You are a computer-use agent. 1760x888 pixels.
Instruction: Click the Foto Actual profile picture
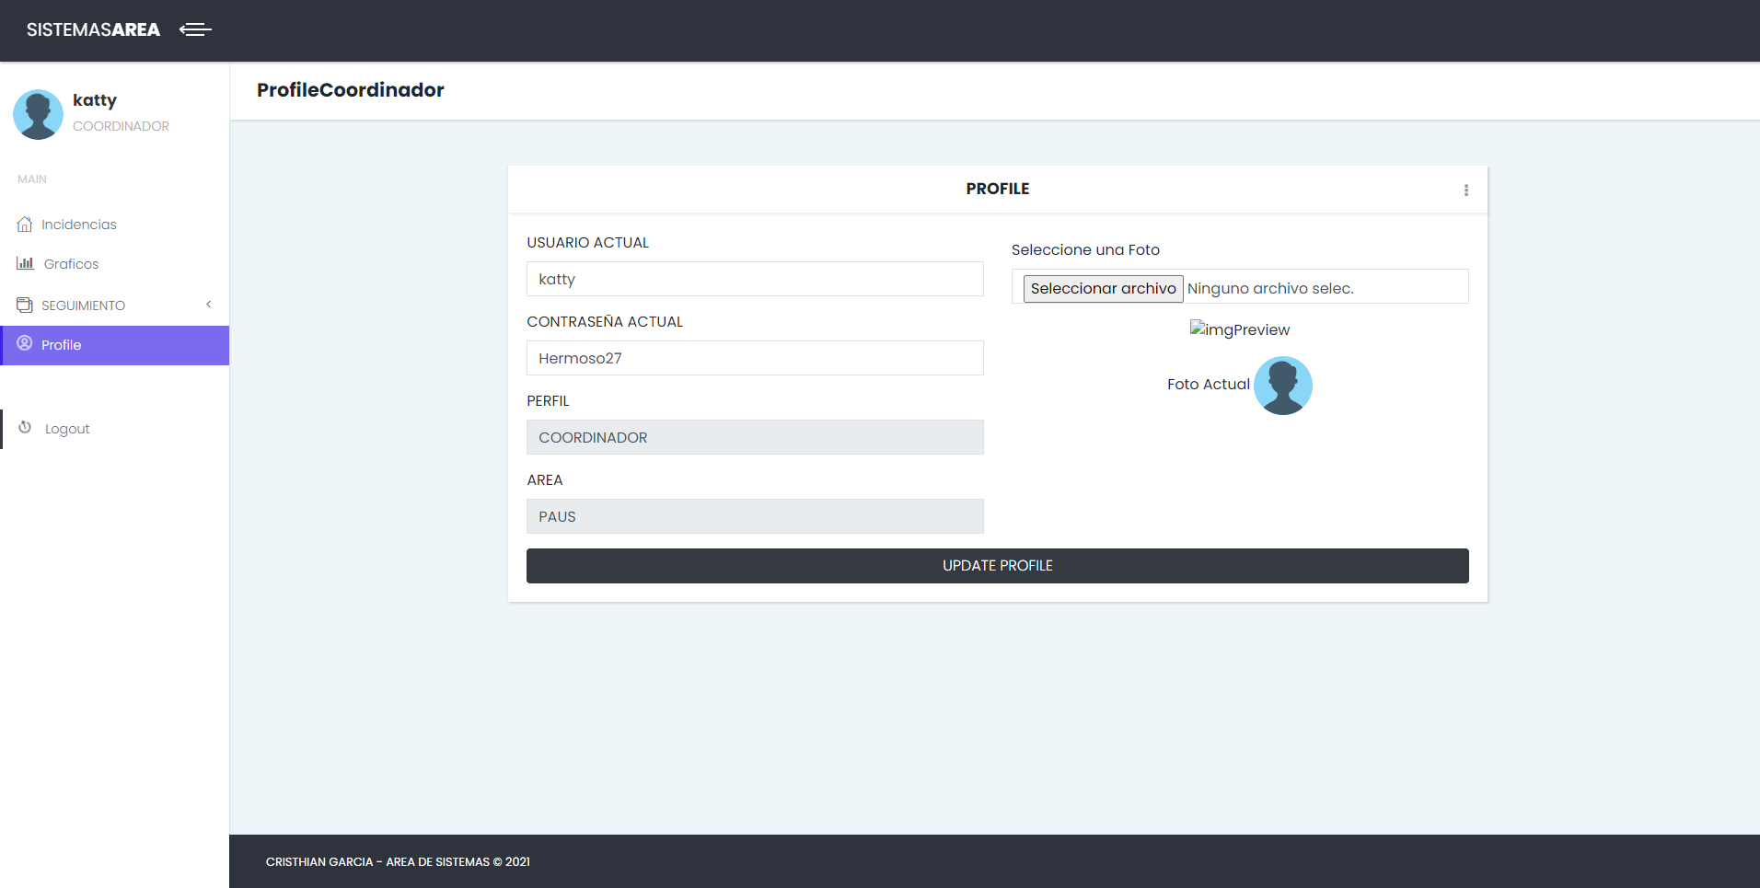(1282, 385)
